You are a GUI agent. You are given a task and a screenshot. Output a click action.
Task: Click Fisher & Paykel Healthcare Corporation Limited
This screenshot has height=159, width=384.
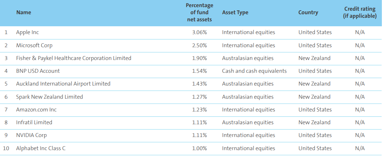click(74, 58)
